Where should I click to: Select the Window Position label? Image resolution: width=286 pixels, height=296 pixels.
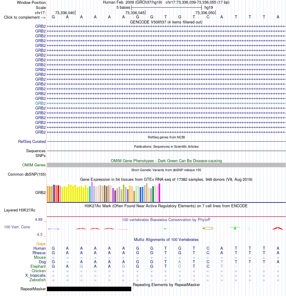tap(31, 3)
